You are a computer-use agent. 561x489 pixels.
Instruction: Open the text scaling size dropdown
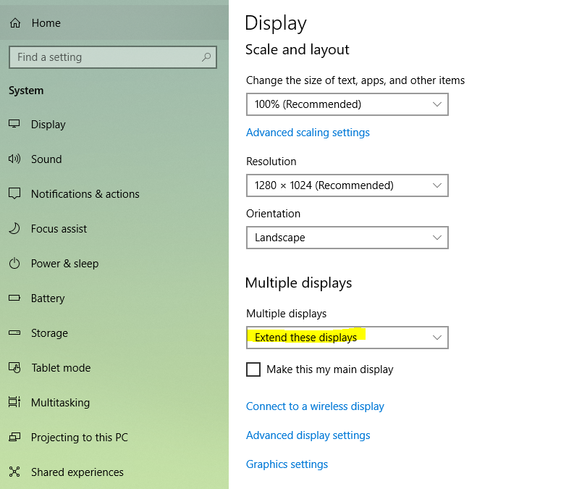click(x=347, y=104)
